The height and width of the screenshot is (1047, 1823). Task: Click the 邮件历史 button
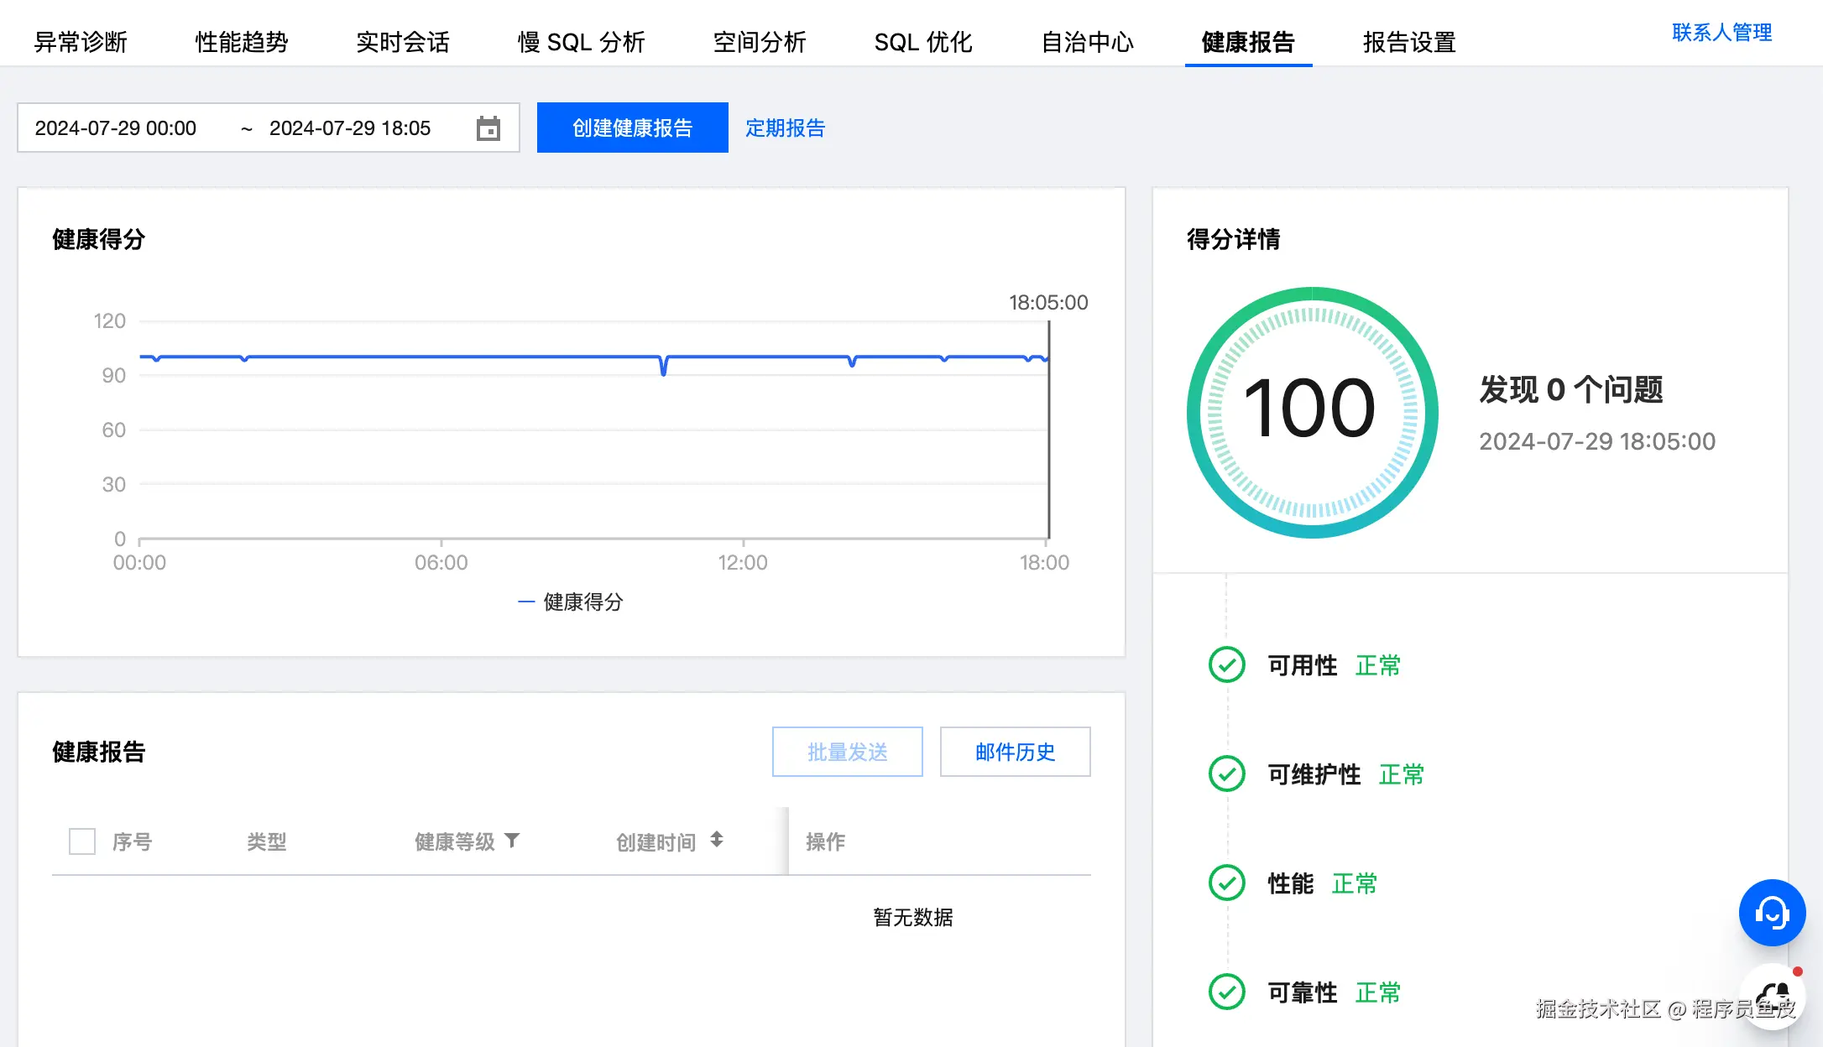pos(1015,752)
